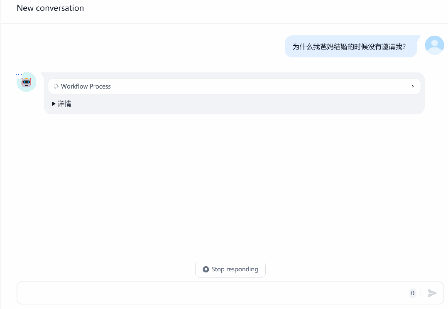Click the 详情 label text
448x309 pixels.
coord(64,104)
